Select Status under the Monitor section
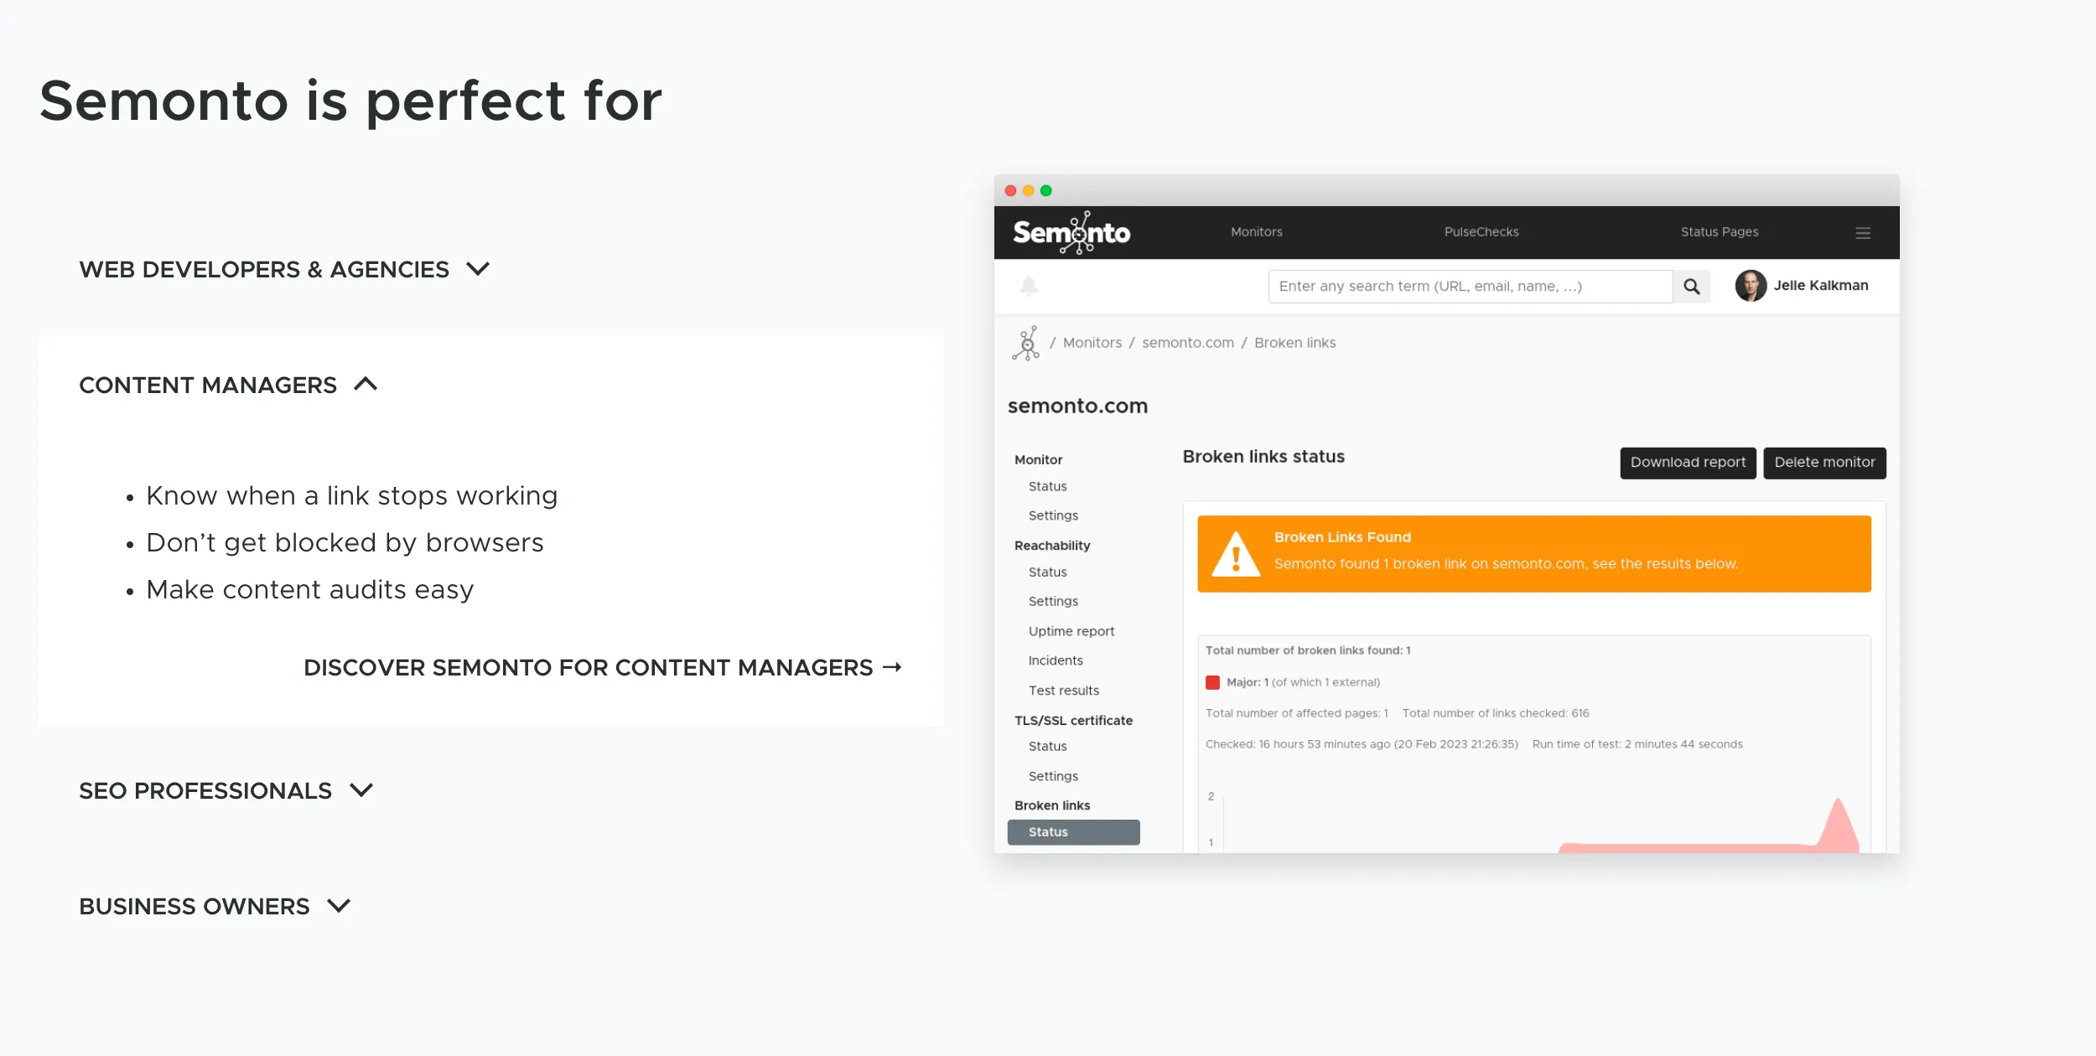This screenshot has width=2096, height=1056. pos(1047,487)
